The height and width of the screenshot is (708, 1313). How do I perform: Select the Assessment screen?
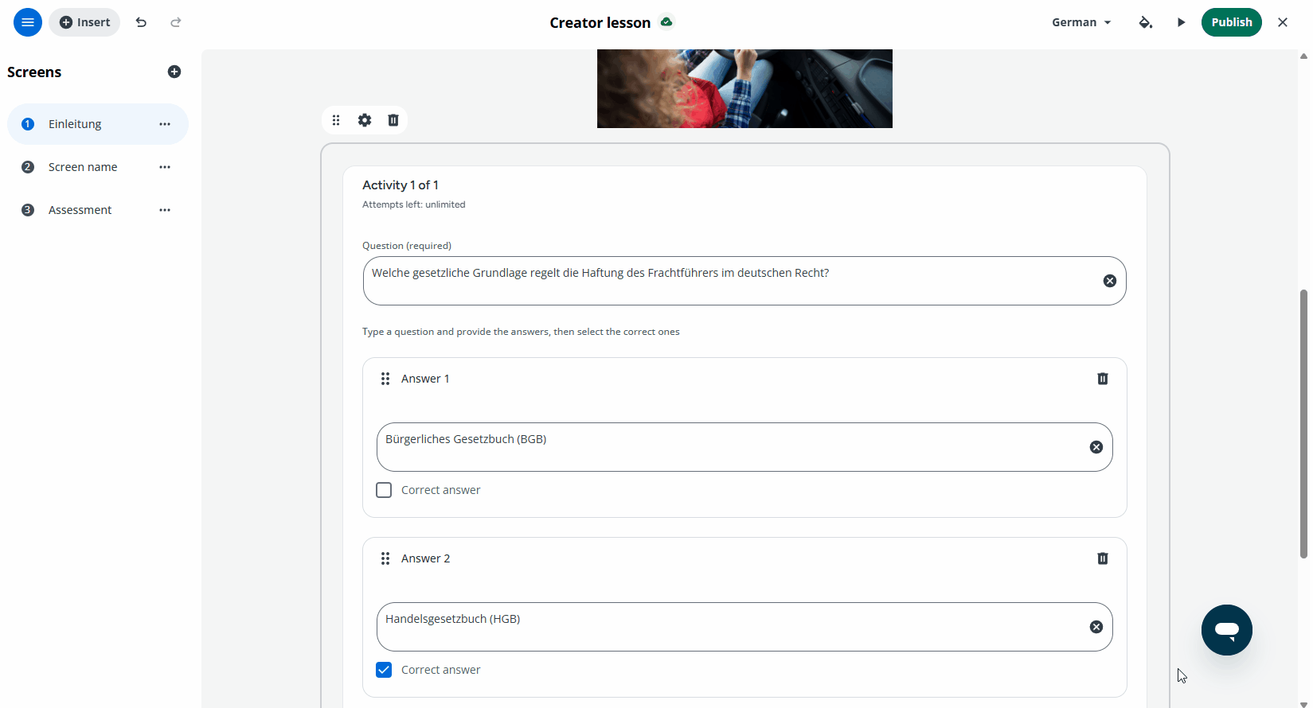pos(80,210)
